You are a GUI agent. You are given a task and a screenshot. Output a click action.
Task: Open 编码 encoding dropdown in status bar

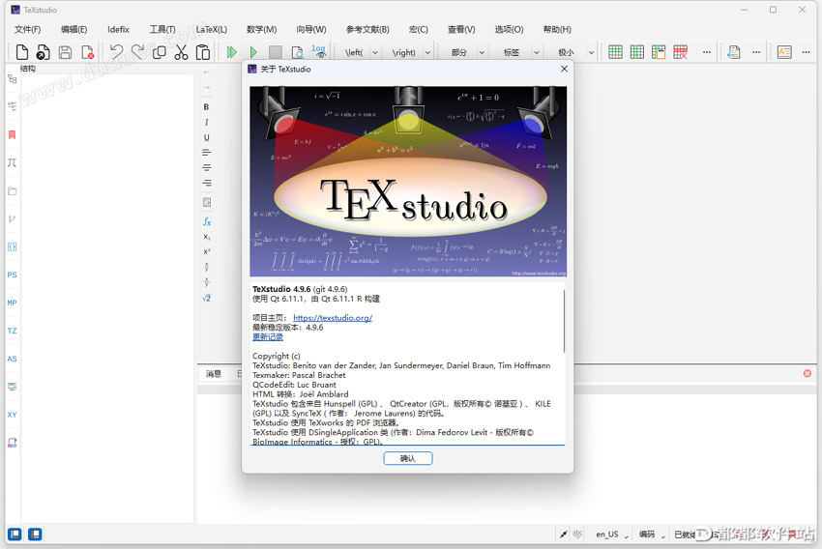point(652,535)
